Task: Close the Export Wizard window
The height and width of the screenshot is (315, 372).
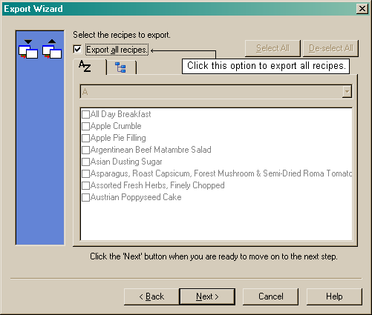Action: tap(362, 9)
